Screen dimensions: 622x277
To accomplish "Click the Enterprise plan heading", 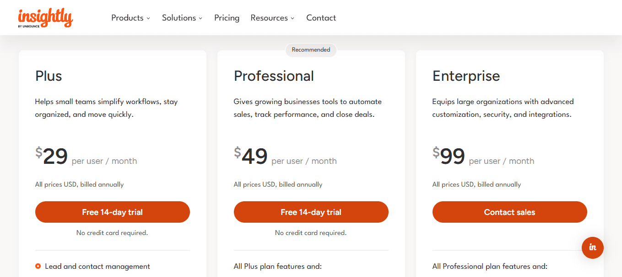I will (466, 76).
